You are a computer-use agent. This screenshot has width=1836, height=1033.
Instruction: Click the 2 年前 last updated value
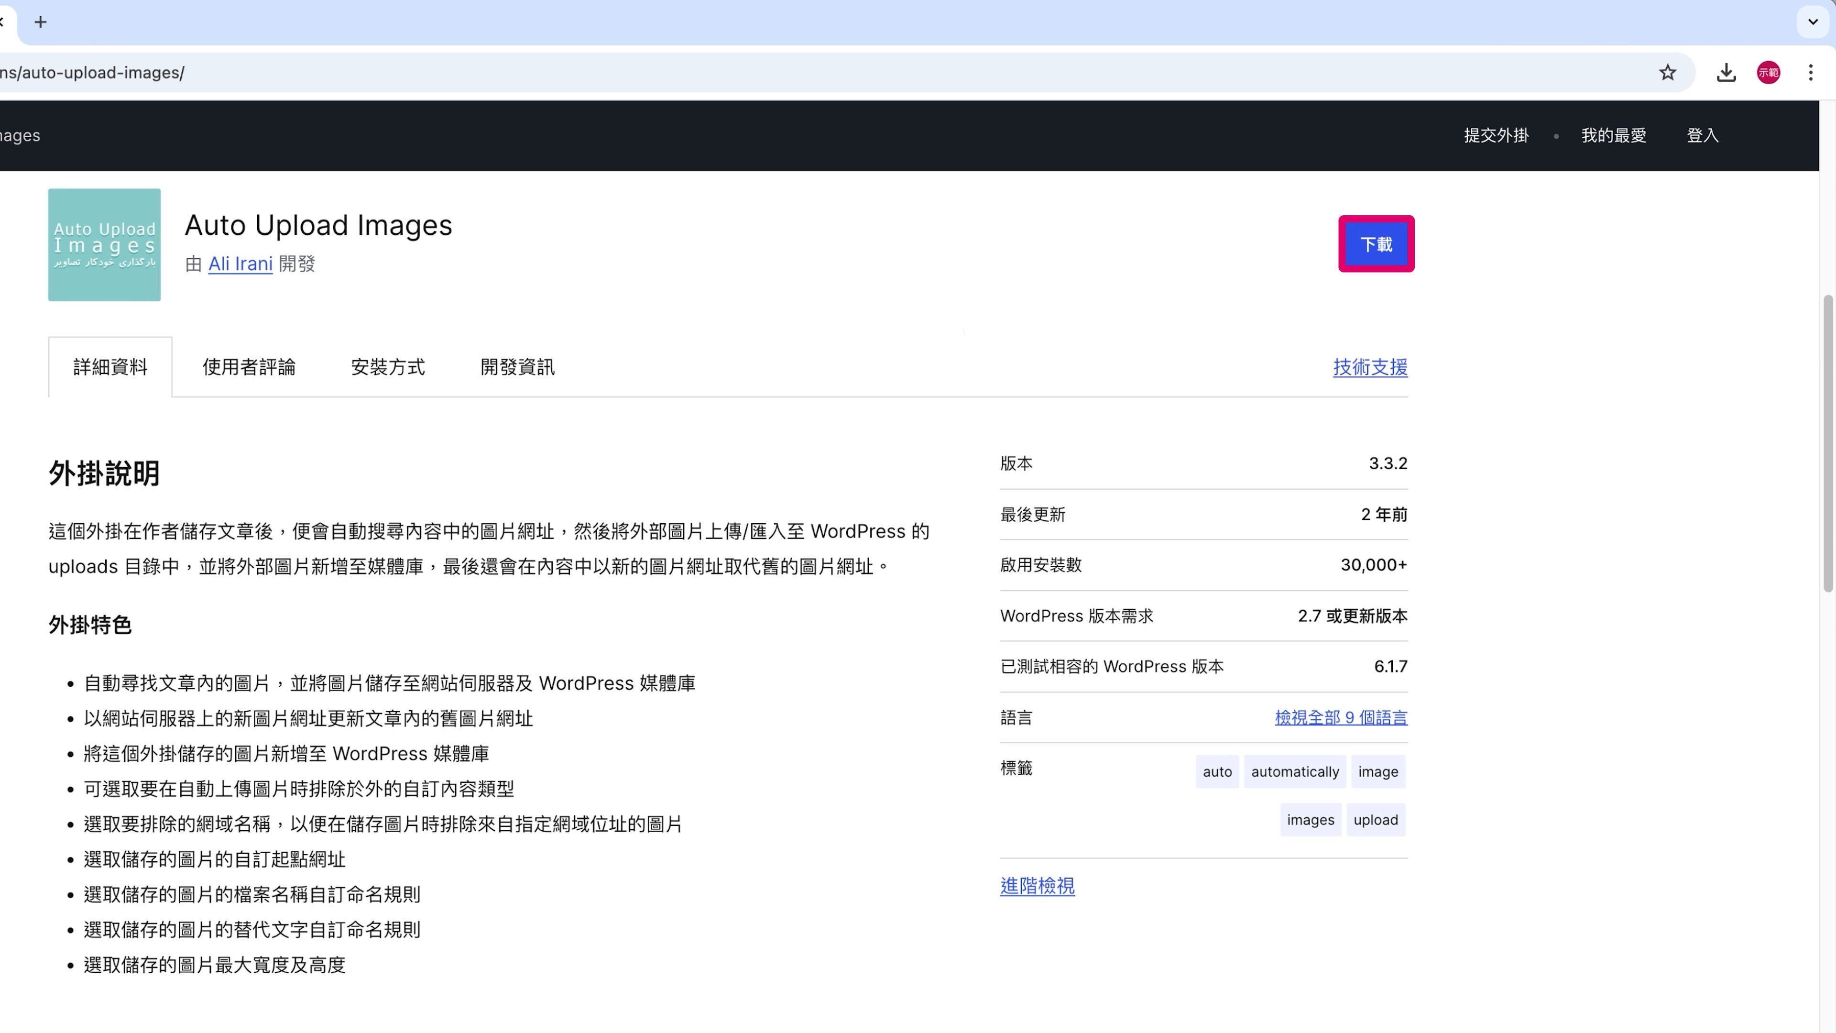coord(1384,514)
